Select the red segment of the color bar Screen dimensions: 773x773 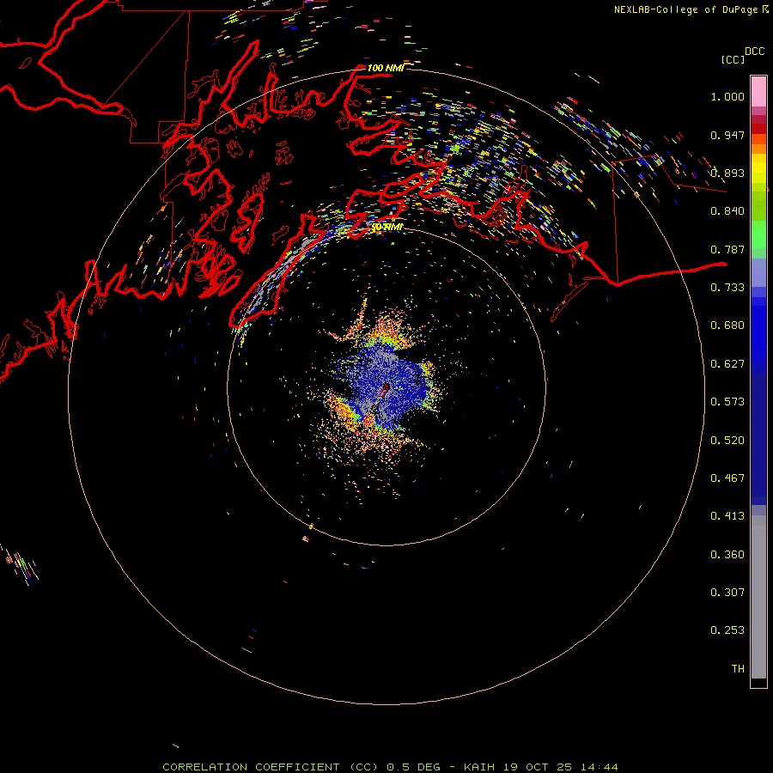click(x=758, y=129)
